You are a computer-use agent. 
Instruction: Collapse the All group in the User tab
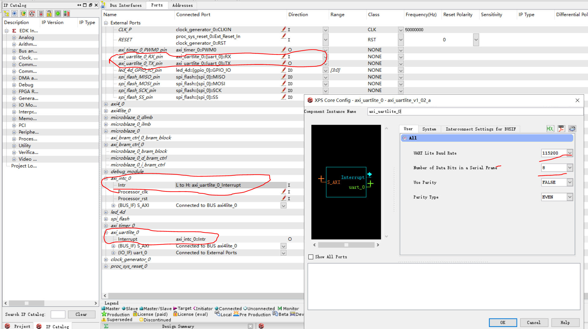405,138
